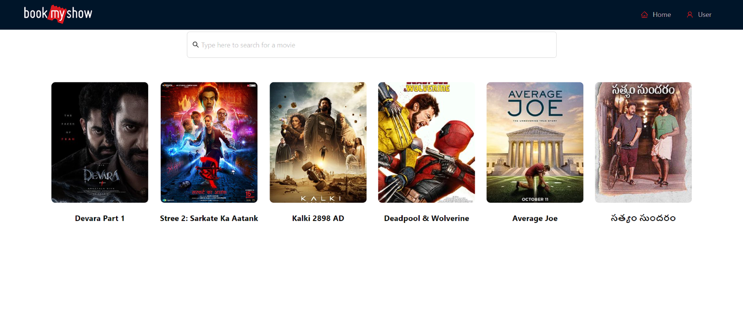The image size is (743, 333).
Task: Click the 'book' word in the logo
Action: coord(35,14)
